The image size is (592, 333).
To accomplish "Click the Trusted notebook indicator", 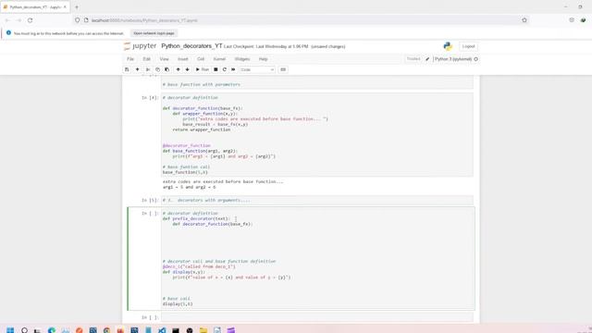I will (413, 59).
